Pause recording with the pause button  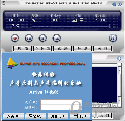(29, 38)
